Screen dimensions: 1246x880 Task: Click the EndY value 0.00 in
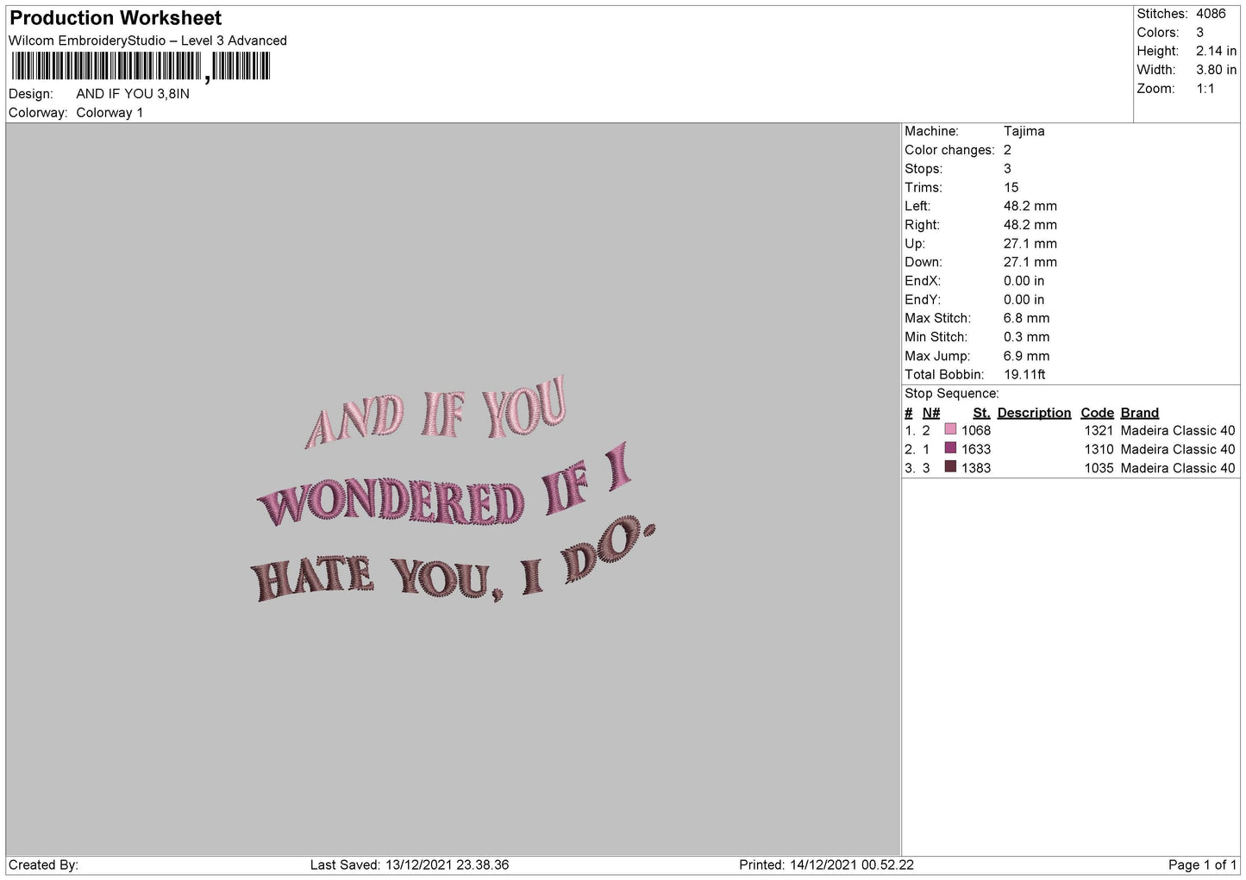(1024, 300)
